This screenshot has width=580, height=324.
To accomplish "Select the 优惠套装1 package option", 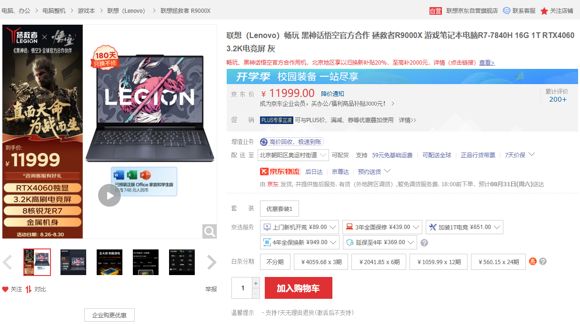I will 280,209.
